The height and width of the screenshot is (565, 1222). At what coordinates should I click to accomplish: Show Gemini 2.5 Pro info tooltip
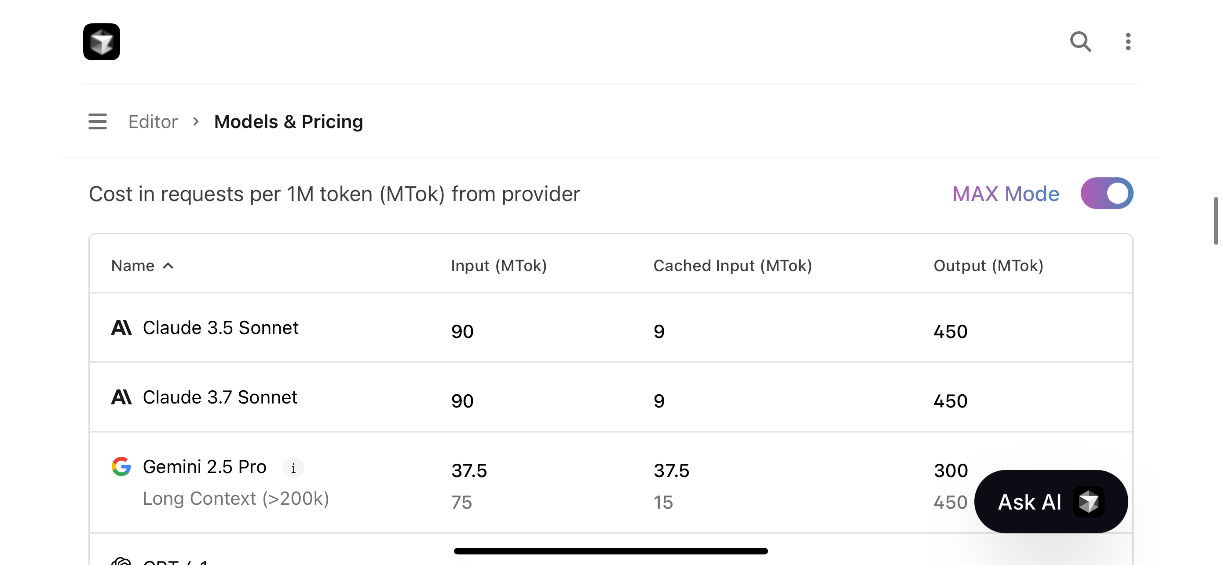click(293, 468)
